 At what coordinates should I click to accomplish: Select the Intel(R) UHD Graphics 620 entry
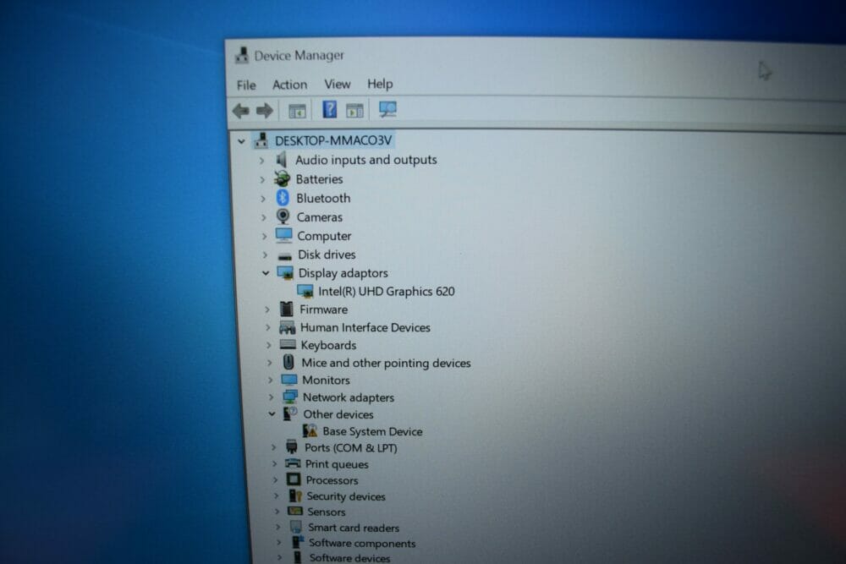pyautogui.click(x=387, y=292)
